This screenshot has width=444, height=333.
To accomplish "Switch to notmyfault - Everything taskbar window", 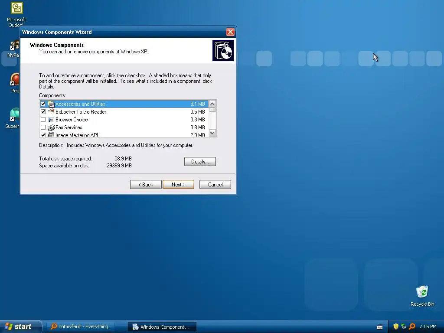I will tap(80, 326).
